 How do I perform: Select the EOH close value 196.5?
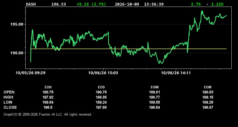point(48,107)
